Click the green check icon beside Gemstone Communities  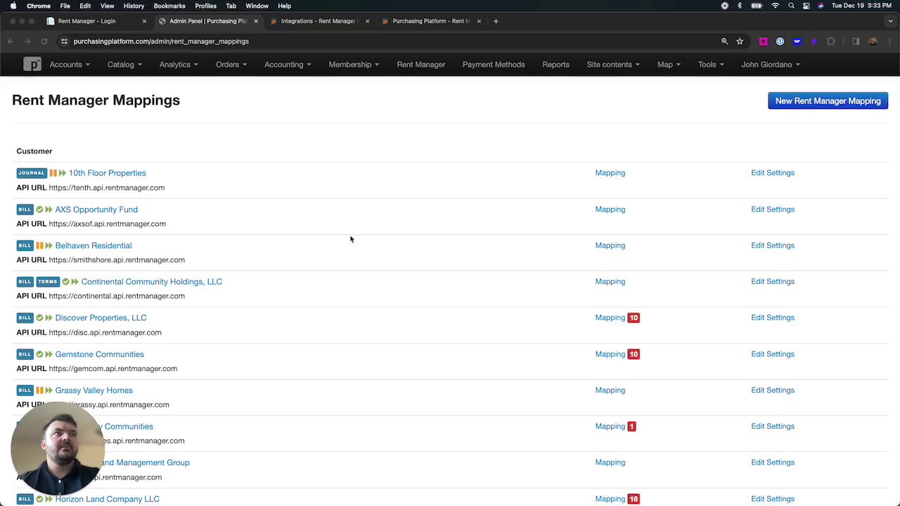point(39,354)
